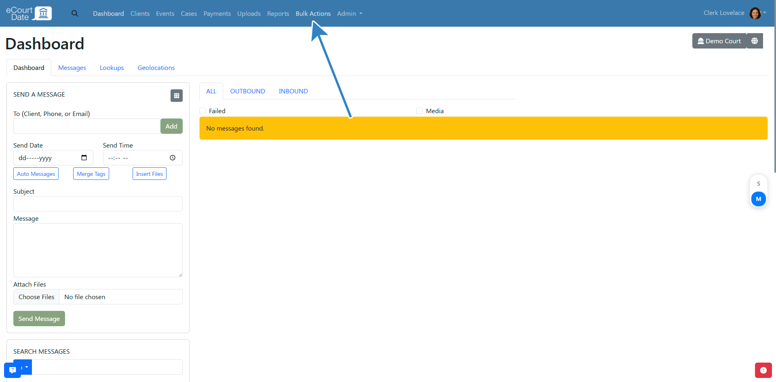Select the OUTBOUND messages tab
The image size is (776, 382).
pos(248,91)
